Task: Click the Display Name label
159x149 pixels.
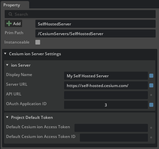Action: (19, 75)
